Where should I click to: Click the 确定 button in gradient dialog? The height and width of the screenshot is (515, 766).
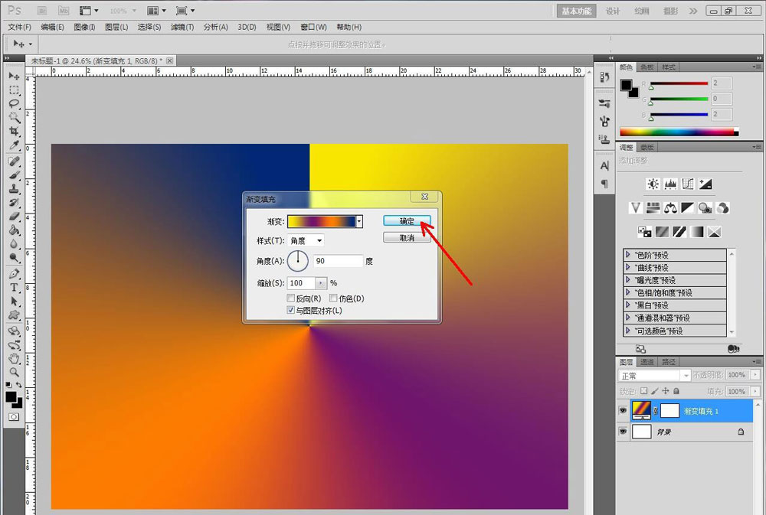tap(407, 221)
